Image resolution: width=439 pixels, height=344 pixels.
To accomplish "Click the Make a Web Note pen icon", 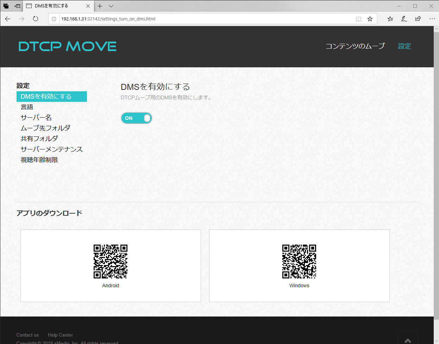I will [404, 19].
